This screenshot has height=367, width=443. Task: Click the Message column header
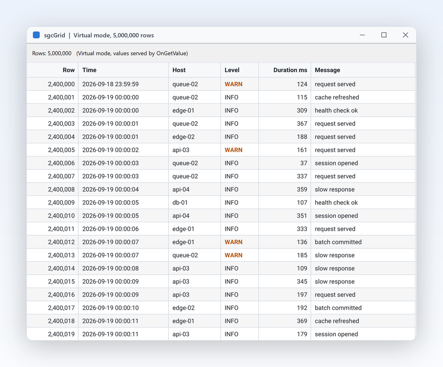(363, 70)
